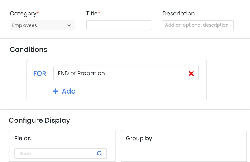Click the Title field label
Image resolution: width=250 pixels, height=162 pixels.
tap(92, 13)
